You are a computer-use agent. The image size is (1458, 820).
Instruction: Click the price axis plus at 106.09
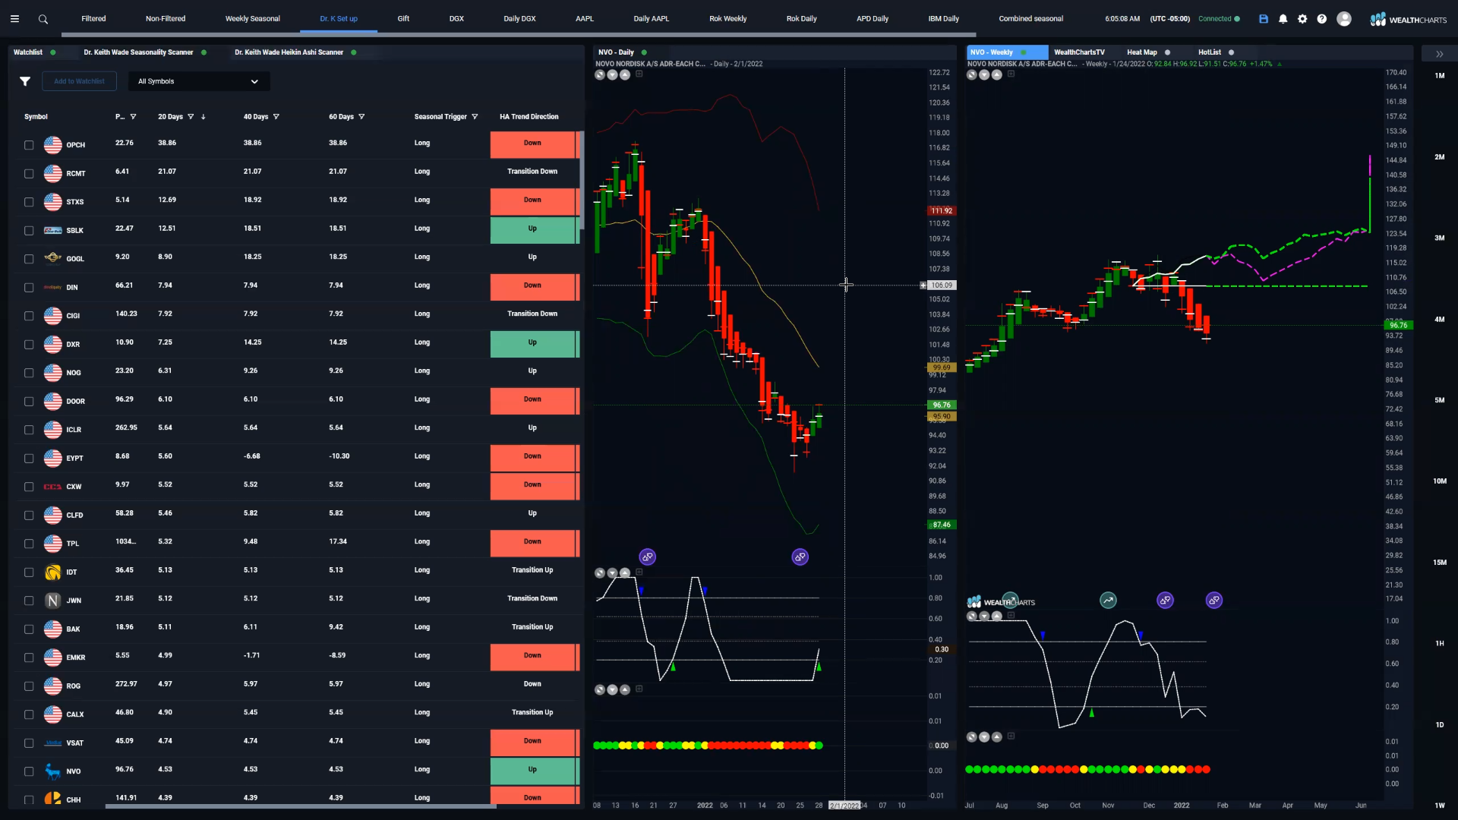point(923,285)
